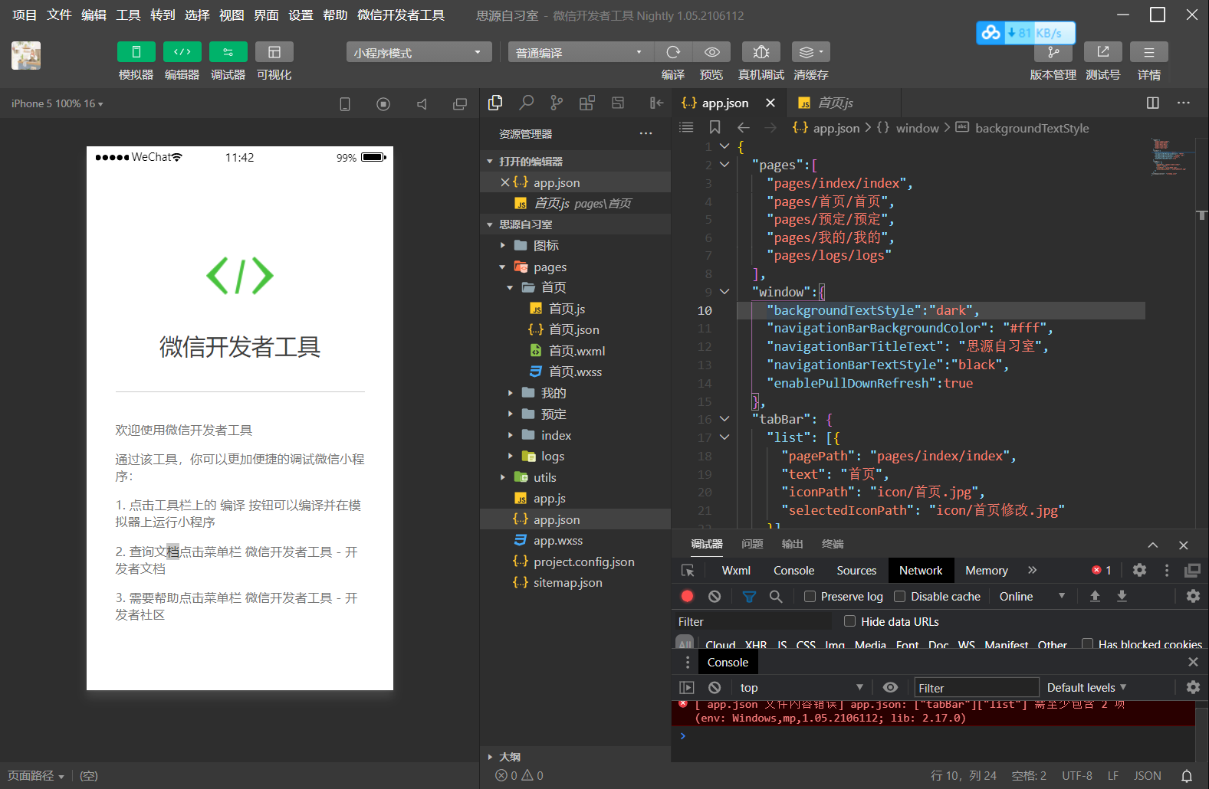Toggle the network filter funnel icon
Viewport: 1209px width, 789px height.
(x=749, y=596)
